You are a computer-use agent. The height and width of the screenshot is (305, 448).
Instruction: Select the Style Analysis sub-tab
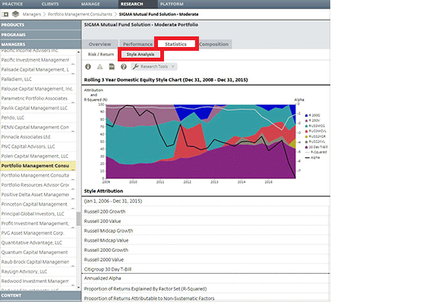coord(140,55)
